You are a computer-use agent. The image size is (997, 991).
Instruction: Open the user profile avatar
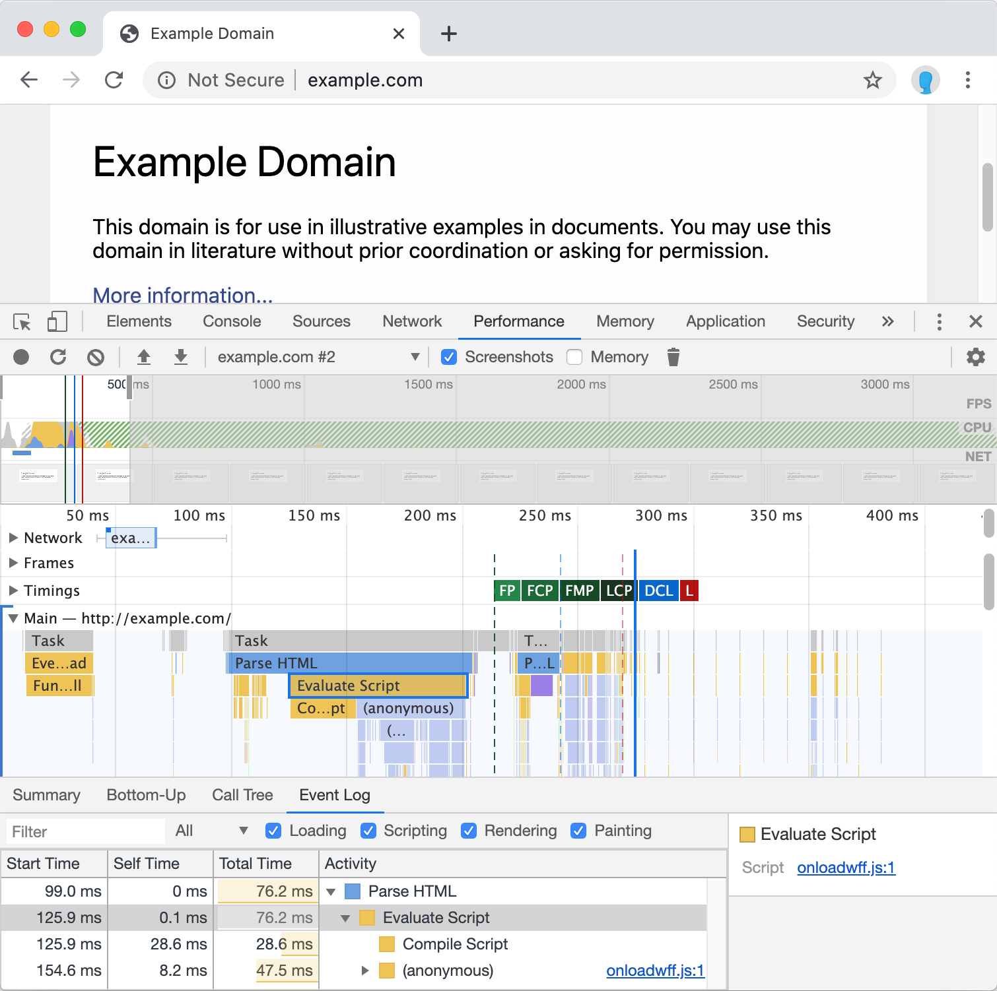click(925, 80)
